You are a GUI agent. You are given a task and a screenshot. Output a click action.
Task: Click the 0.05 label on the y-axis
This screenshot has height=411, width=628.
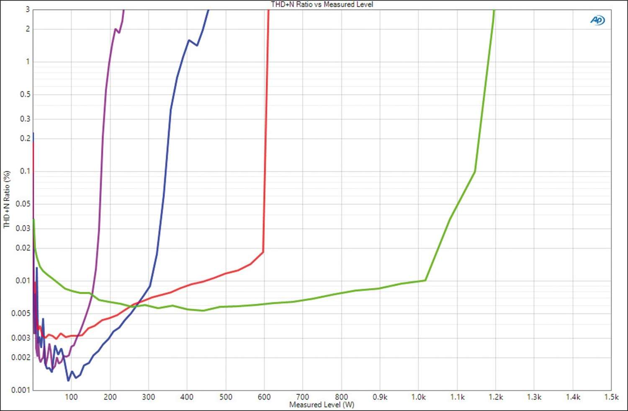[23, 204]
